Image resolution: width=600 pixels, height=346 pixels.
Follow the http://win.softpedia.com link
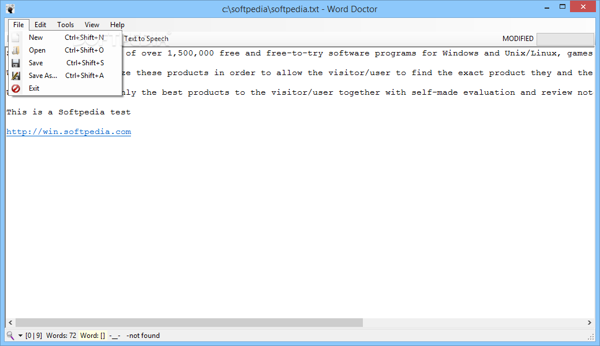pos(69,132)
